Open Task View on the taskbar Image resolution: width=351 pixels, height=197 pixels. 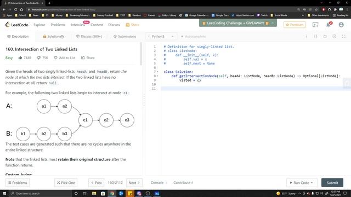pyautogui.click(x=84, y=193)
